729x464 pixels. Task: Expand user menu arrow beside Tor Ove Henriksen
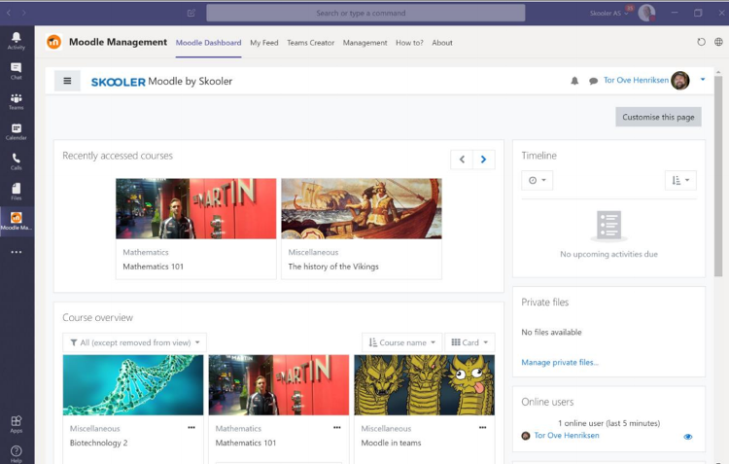tap(703, 80)
